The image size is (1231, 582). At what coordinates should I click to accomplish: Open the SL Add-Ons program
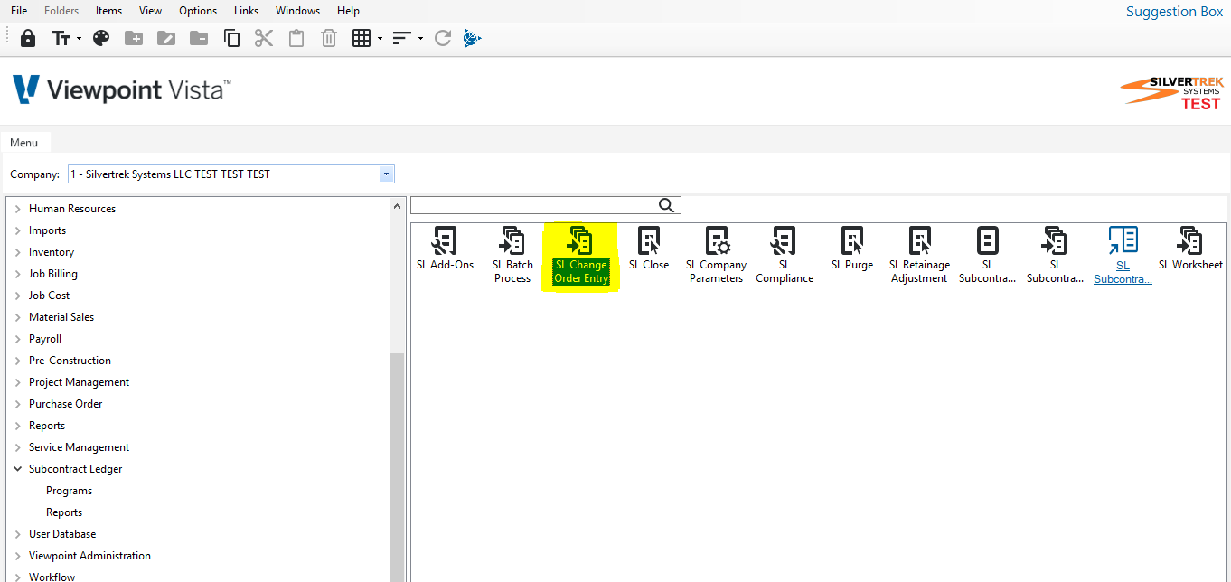point(445,249)
